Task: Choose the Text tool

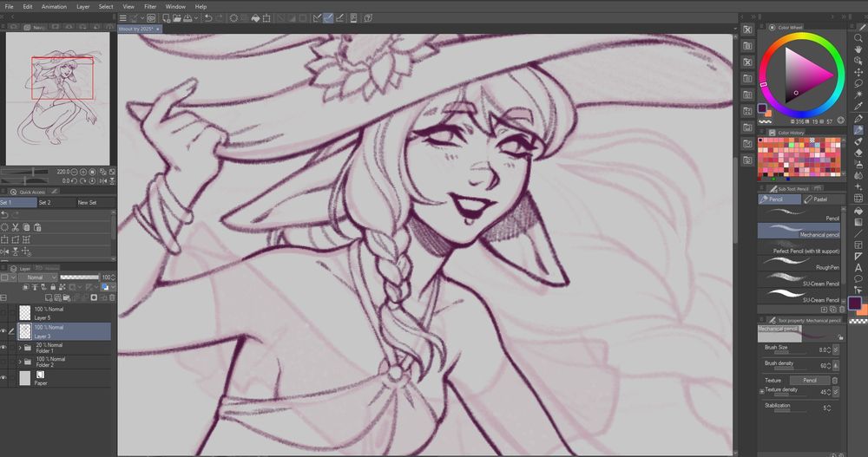Action: click(858, 267)
